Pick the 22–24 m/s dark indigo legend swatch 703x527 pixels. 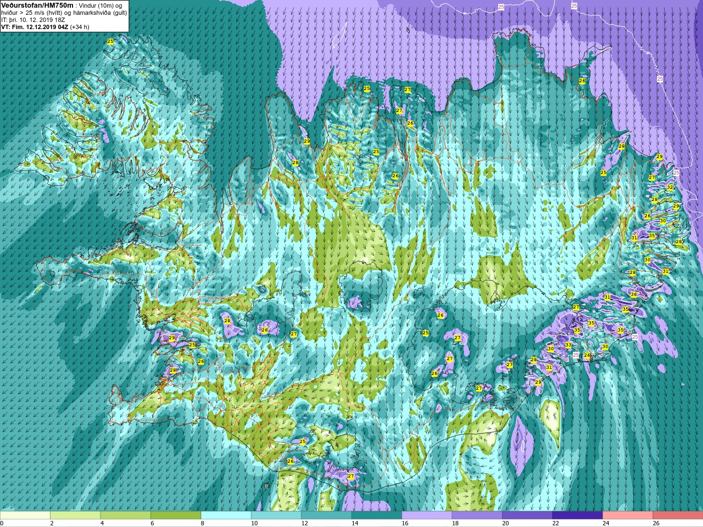tap(577, 515)
